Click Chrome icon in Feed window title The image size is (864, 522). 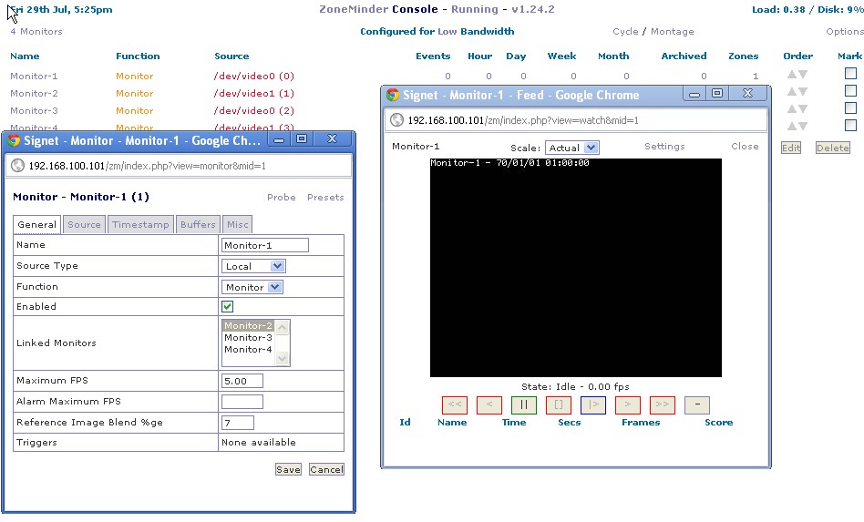(392, 95)
